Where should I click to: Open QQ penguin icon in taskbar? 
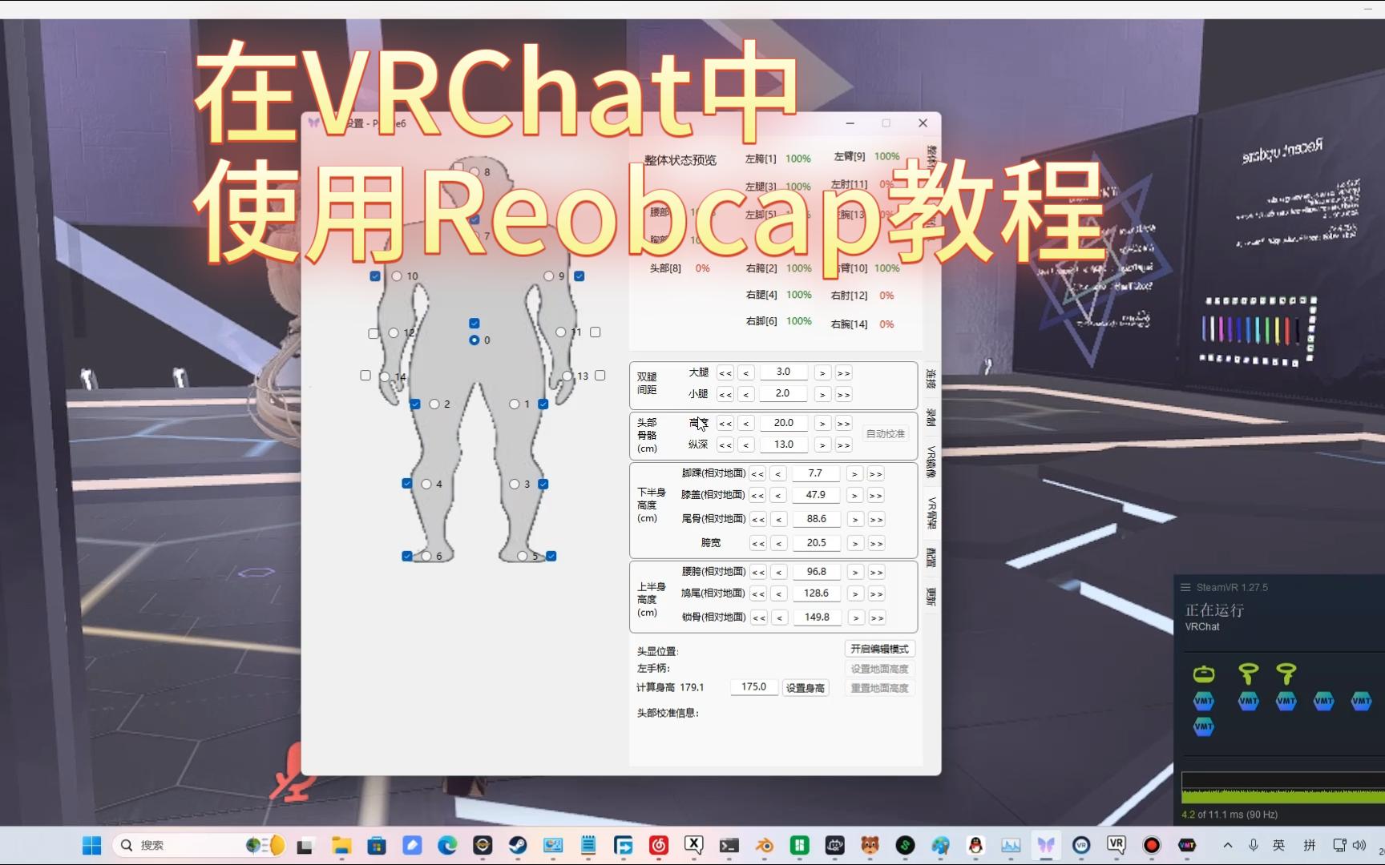pos(975,845)
